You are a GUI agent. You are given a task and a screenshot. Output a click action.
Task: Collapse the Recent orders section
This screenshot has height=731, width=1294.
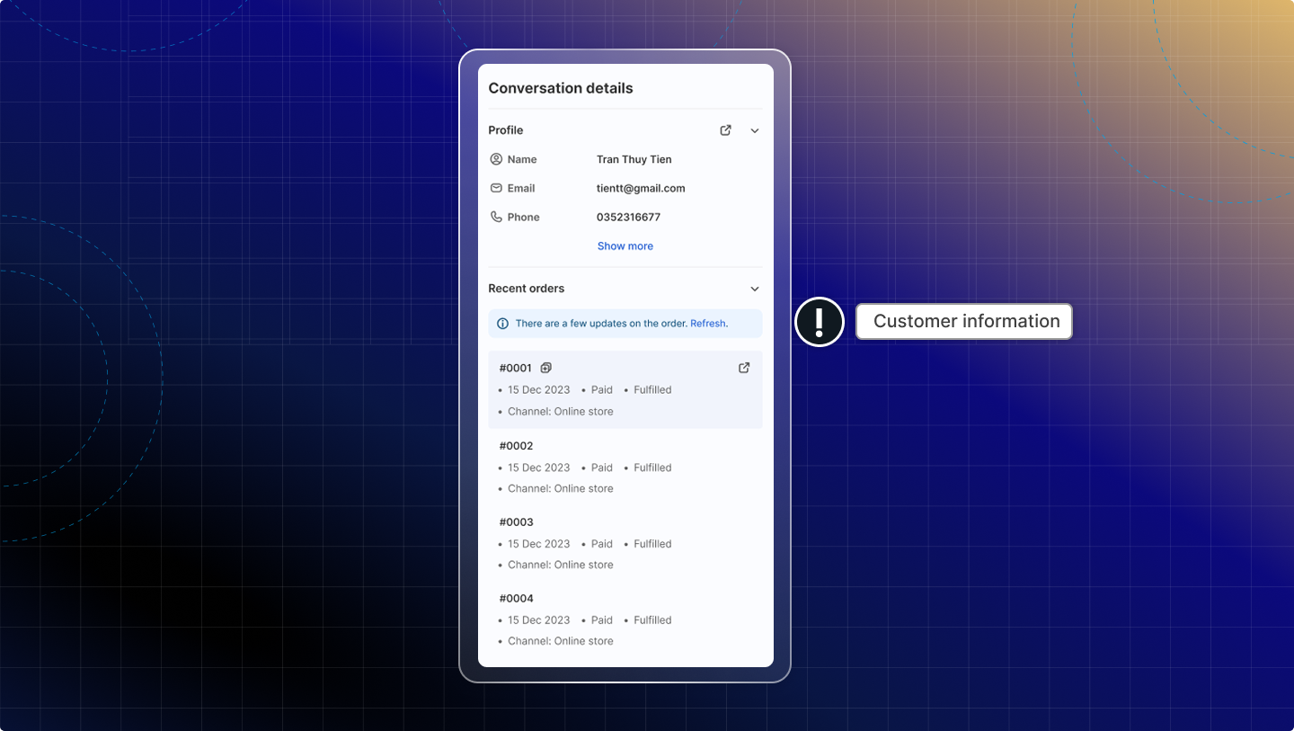point(755,289)
